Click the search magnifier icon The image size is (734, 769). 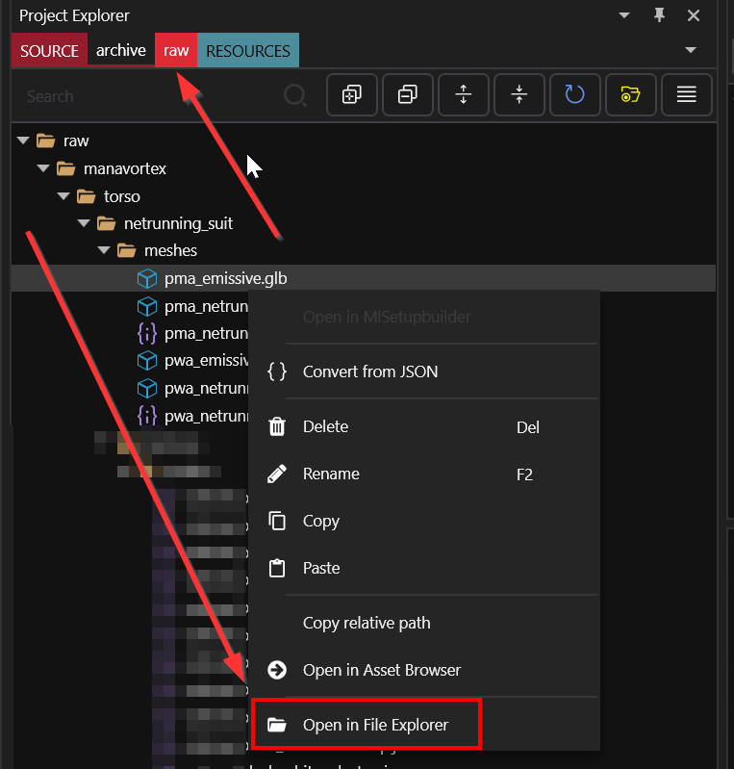pyautogui.click(x=295, y=95)
